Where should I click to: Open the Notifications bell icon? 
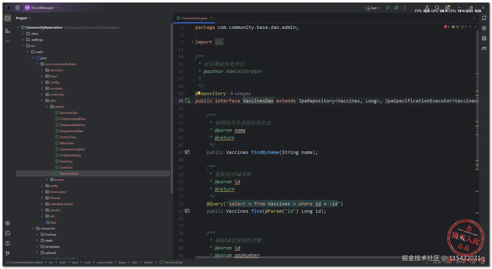click(484, 18)
